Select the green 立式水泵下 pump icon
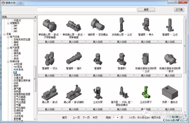The image size is (189, 123). pyautogui.click(x=146, y=92)
